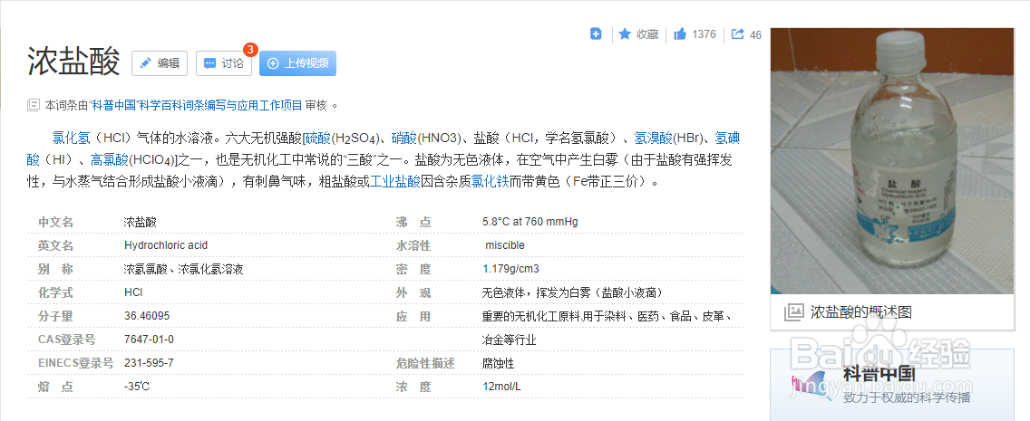The image size is (1030, 421).
Task: Select the English name Hydrochloric acid
Action: (166, 245)
